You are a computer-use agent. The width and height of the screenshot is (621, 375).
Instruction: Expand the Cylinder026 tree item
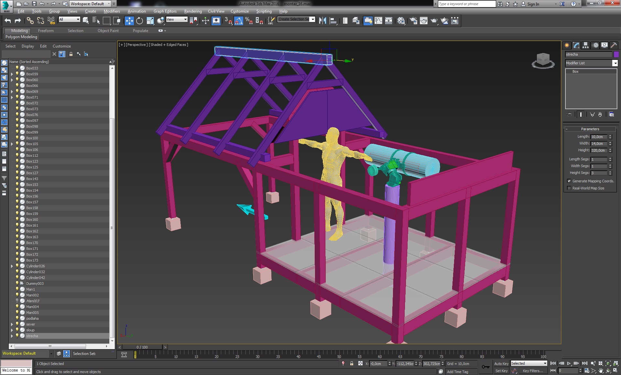coord(12,266)
